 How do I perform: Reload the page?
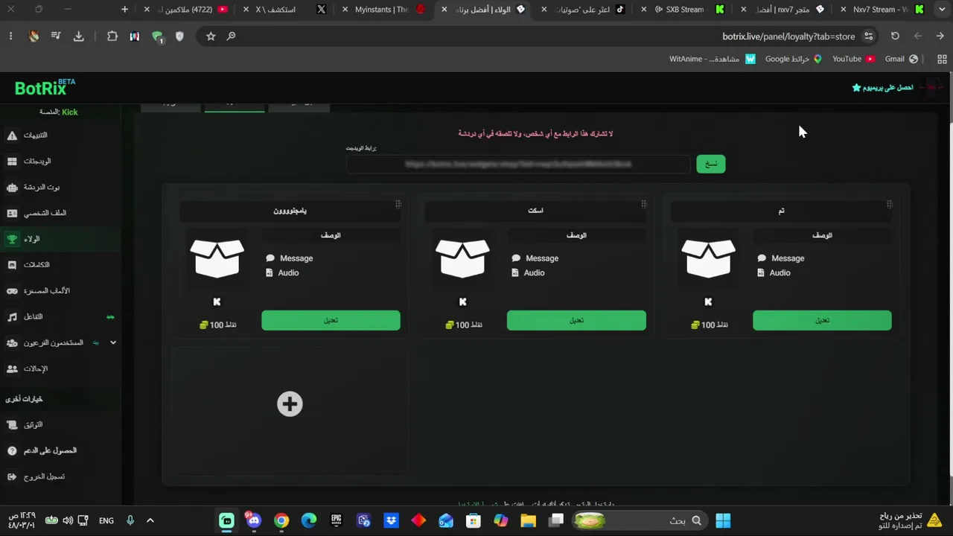point(895,36)
